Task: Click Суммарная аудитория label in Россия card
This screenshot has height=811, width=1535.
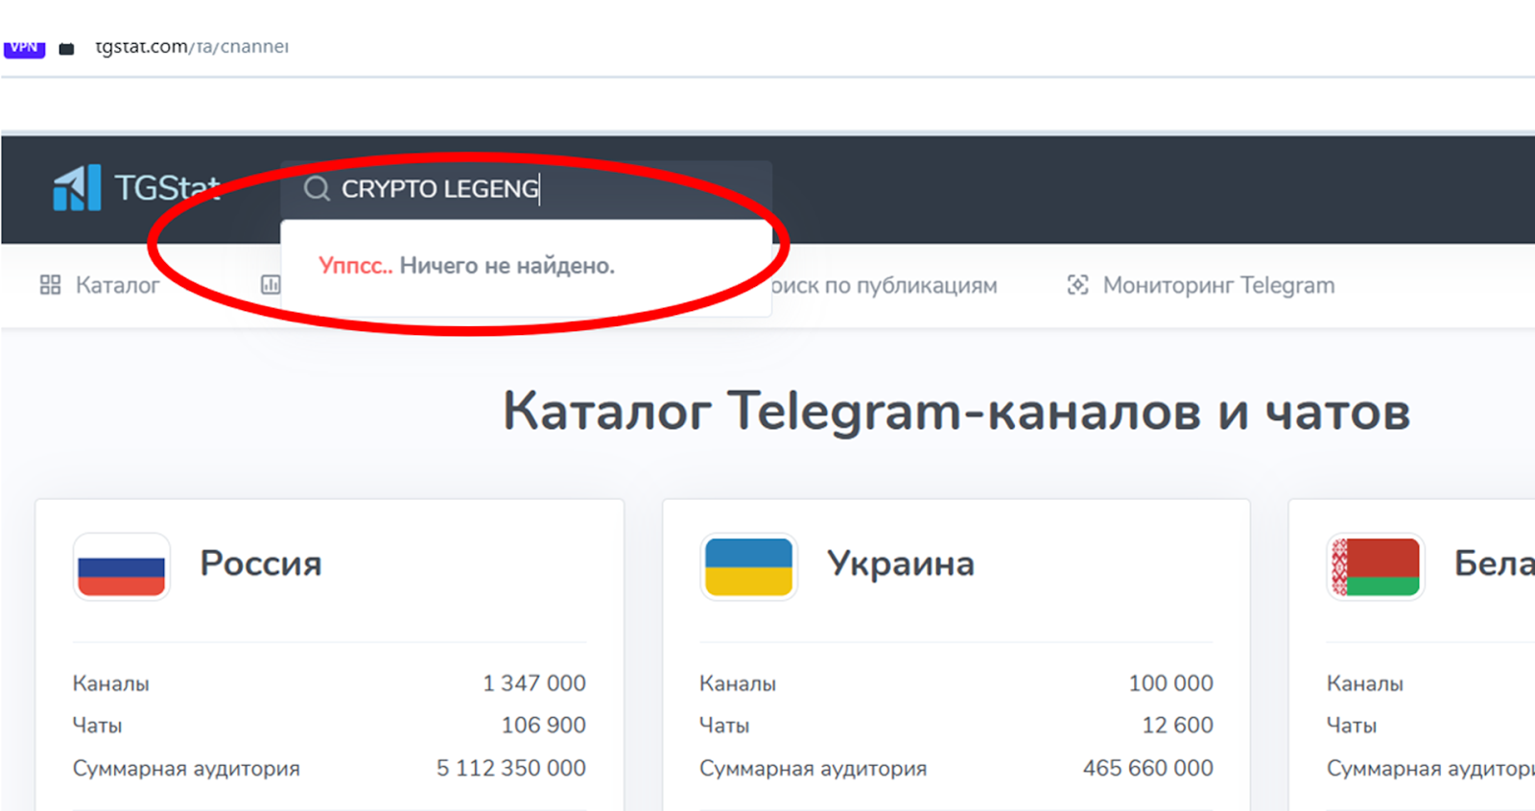Action: pos(186,769)
